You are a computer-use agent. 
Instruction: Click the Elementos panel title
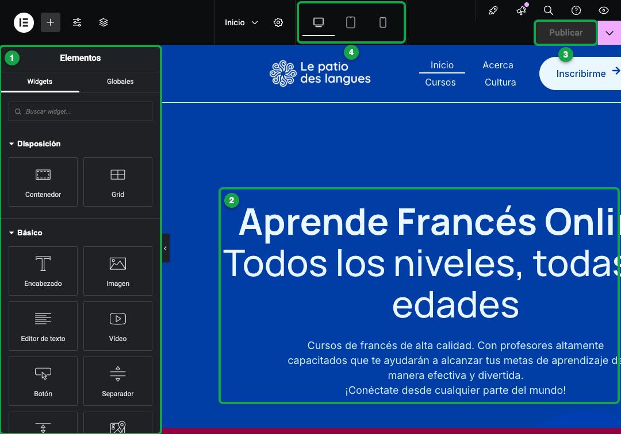tap(80, 58)
